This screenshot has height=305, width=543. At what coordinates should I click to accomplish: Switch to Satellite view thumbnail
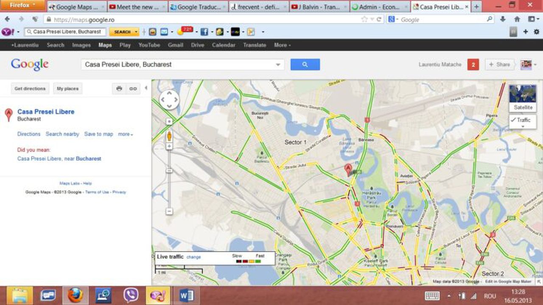[523, 98]
